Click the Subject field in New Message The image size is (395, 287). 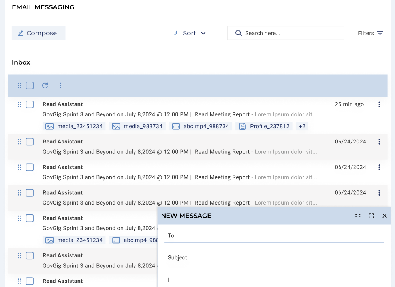274,257
